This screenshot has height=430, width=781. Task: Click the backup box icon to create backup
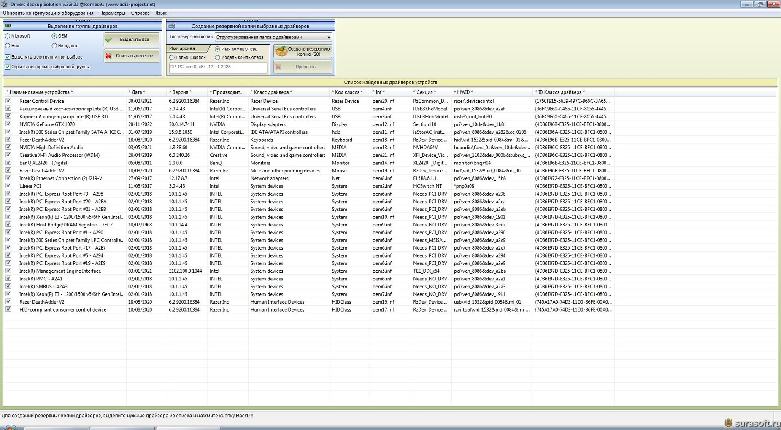pyautogui.click(x=281, y=51)
